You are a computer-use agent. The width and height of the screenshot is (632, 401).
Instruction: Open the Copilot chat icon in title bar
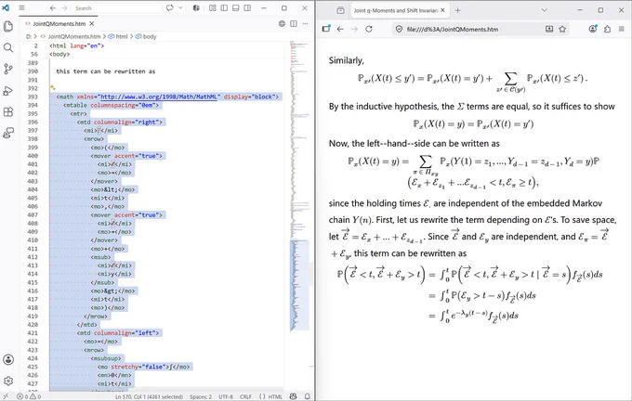click(170, 7)
